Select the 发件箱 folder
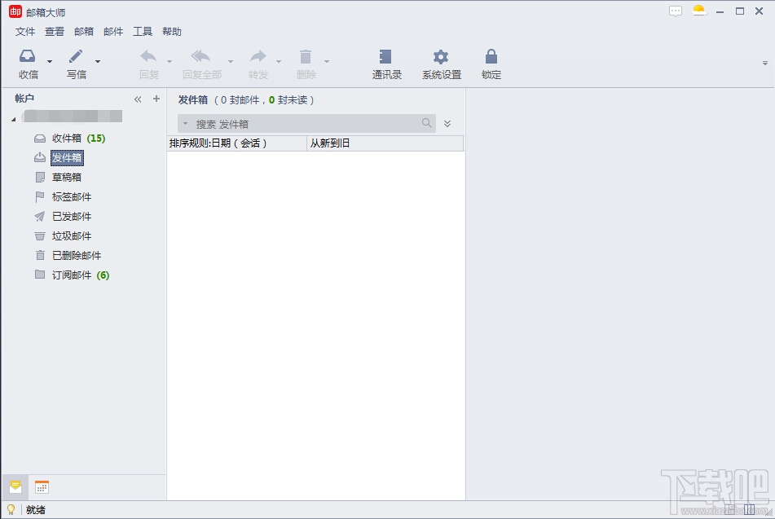The width and height of the screenshot is (775, 519). tap(67, 158)
